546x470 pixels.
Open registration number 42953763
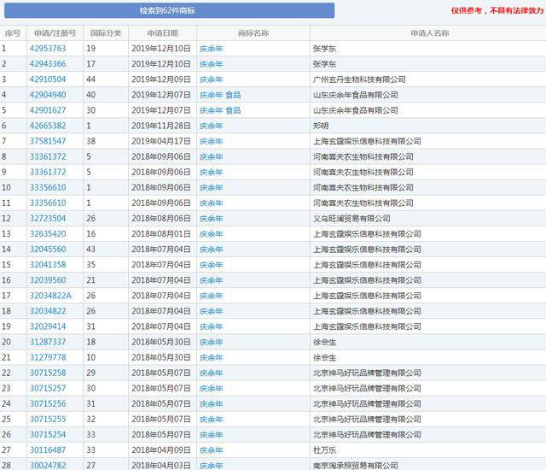[x=48, y=49]
